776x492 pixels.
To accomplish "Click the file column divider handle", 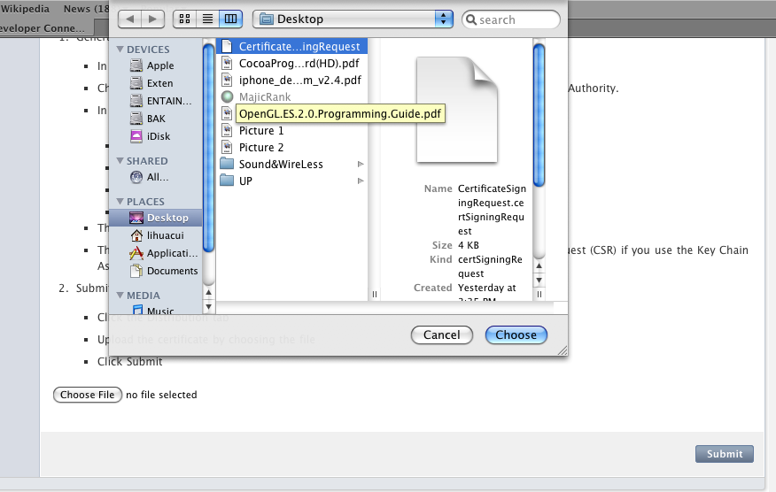I will point(374,294).
